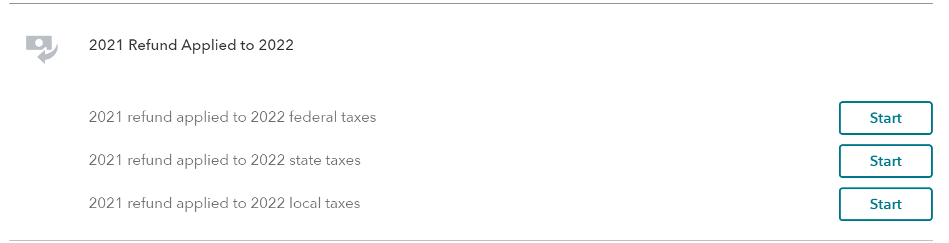The height and width of the screenshot is (243, 949).
Task: Choose the middle Start button
Action: coord(885,161)
